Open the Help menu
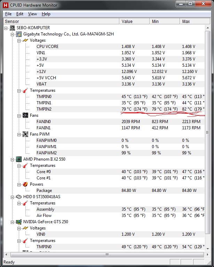This screenshot has width=214, height=267. pos(46,14)
